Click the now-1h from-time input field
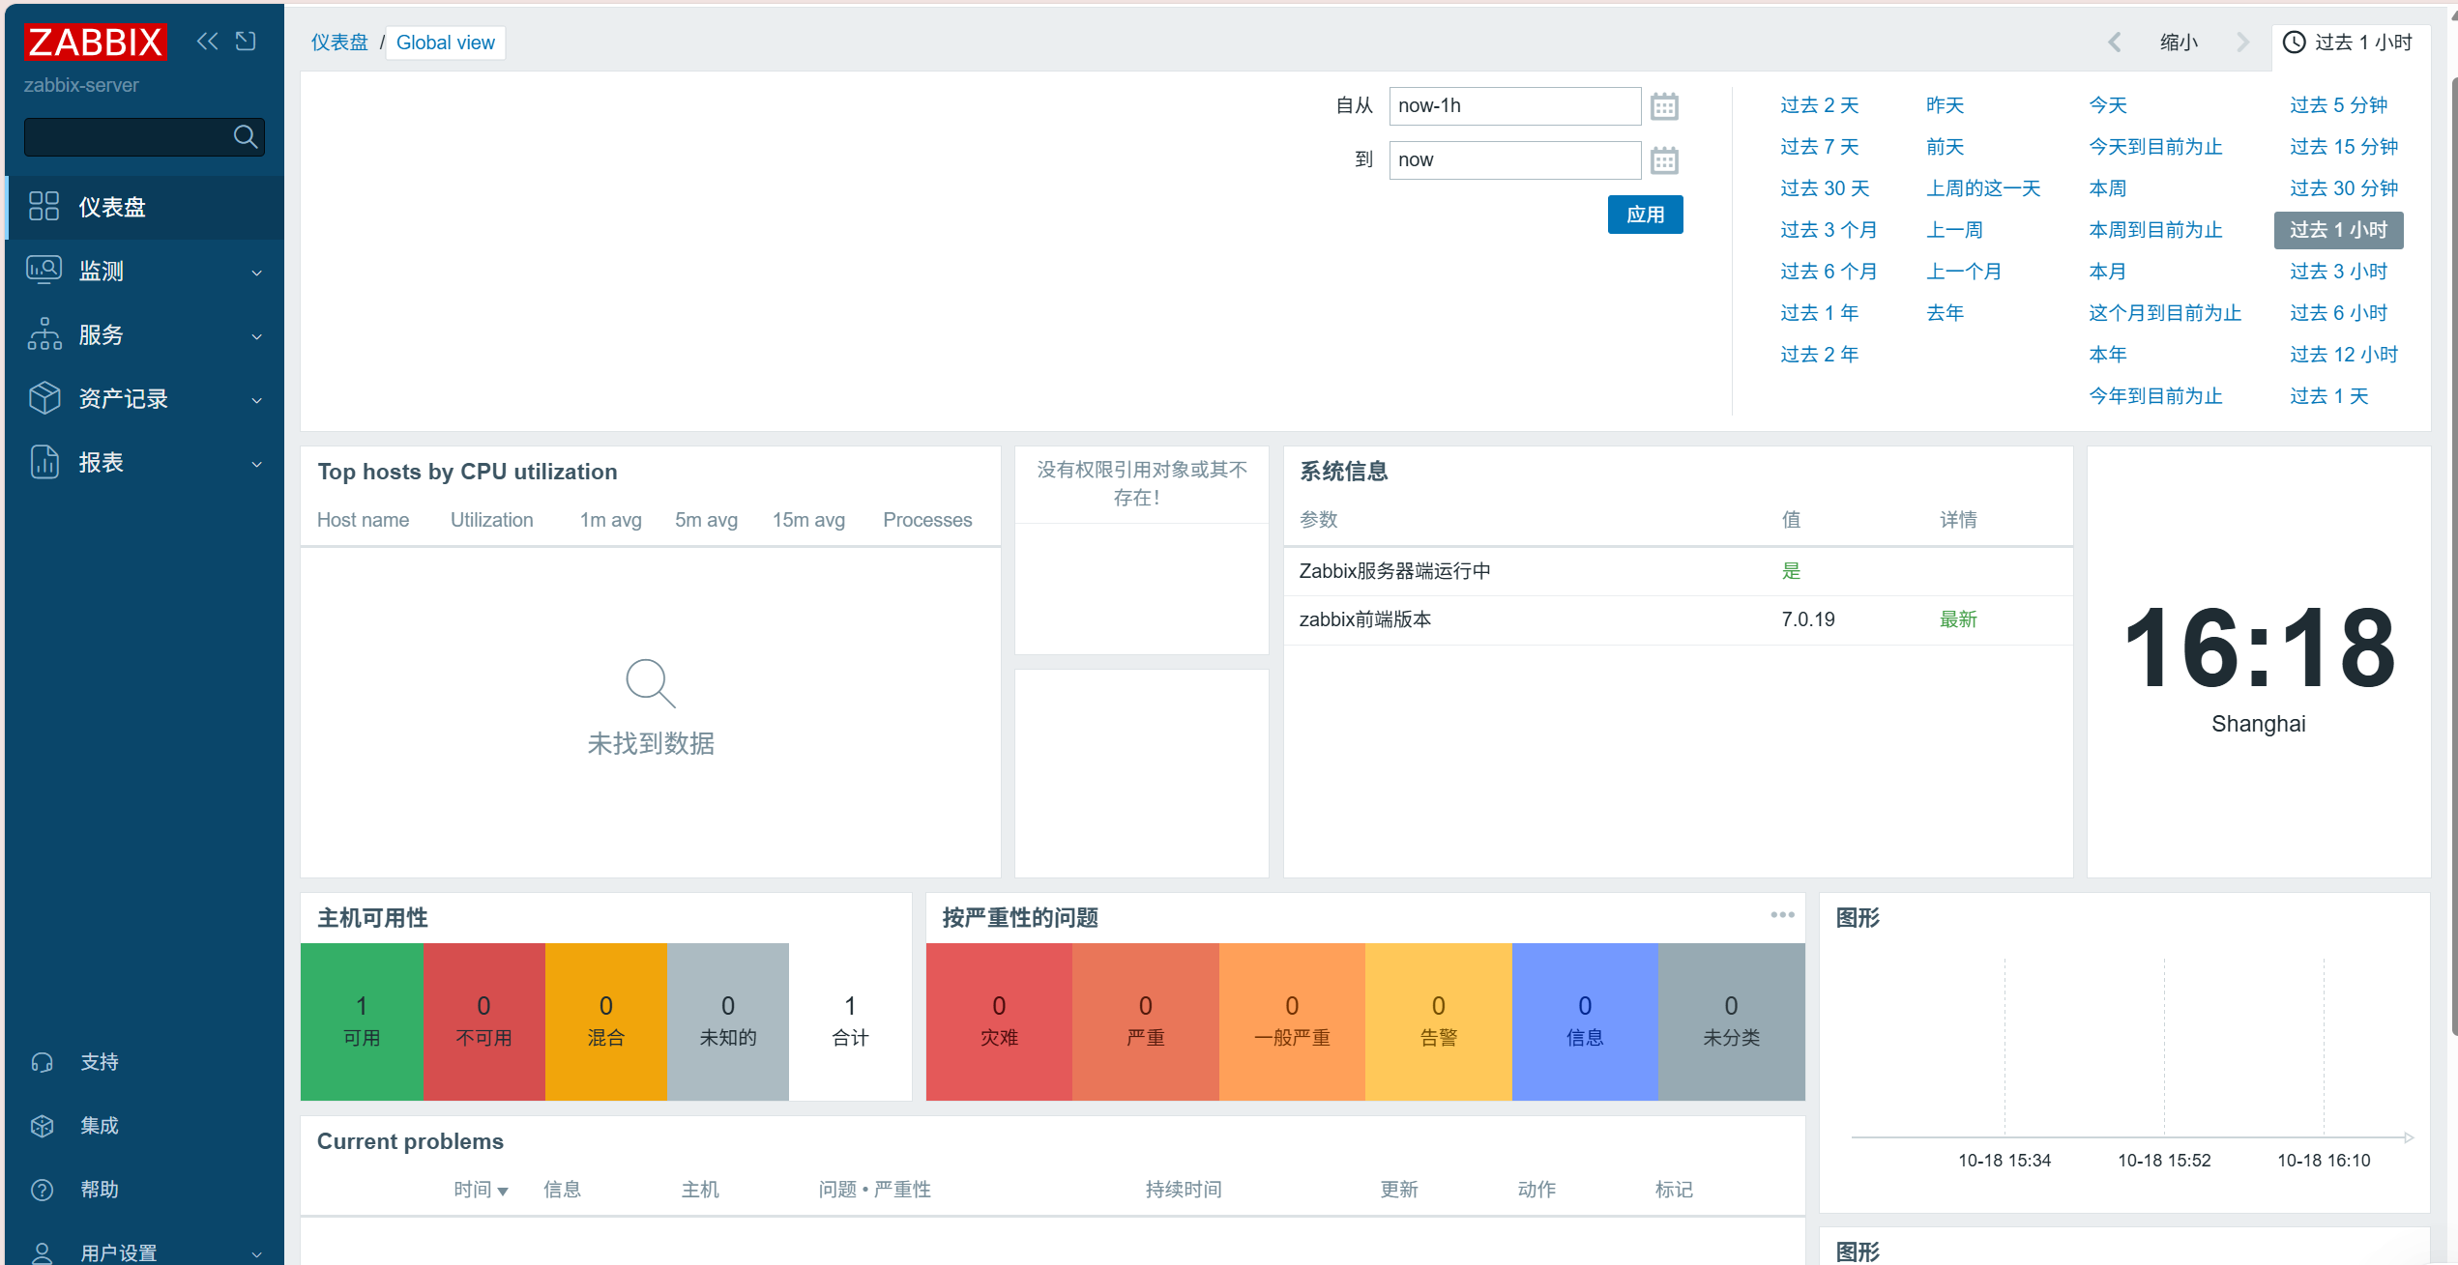 [x=1513, y=106]
